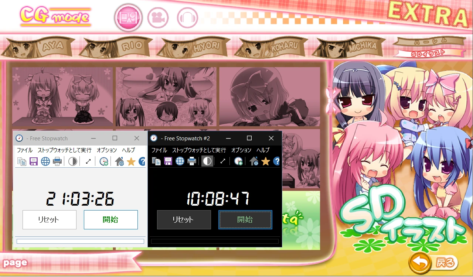Open オプション menu in Free Stopwatch window
The image size is (473, 277).
(x=107, y=150)
